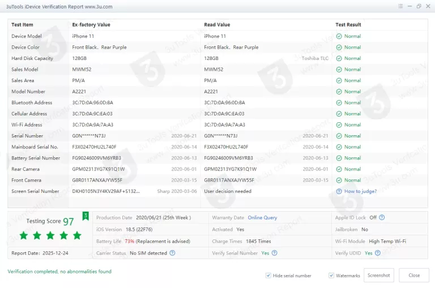The height and width of the screenshot is (288, 435).
Task: Click the Close button at bottom right
Action: 414,276
